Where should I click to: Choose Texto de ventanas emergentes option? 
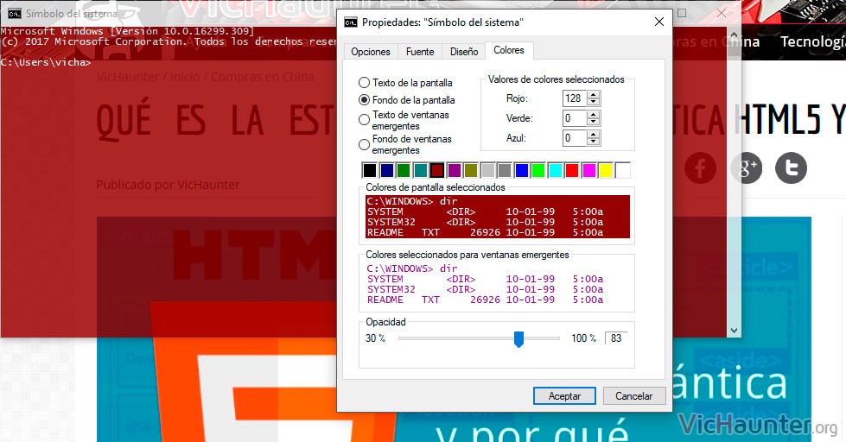pos(364,120)
